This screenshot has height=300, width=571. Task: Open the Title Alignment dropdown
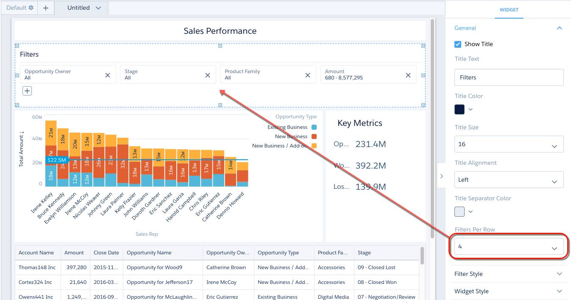pos(509,180)
